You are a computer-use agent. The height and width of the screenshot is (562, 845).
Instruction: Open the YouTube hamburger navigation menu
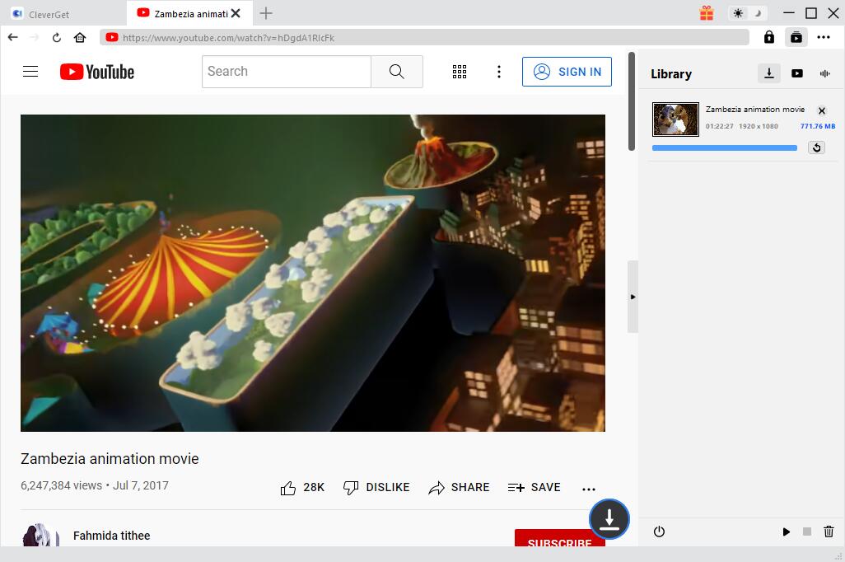click(x=30, y=72)
